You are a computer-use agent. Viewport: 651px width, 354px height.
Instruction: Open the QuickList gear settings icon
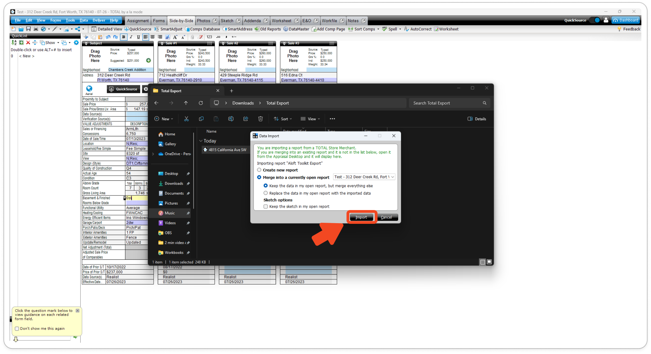coord(76,43)
